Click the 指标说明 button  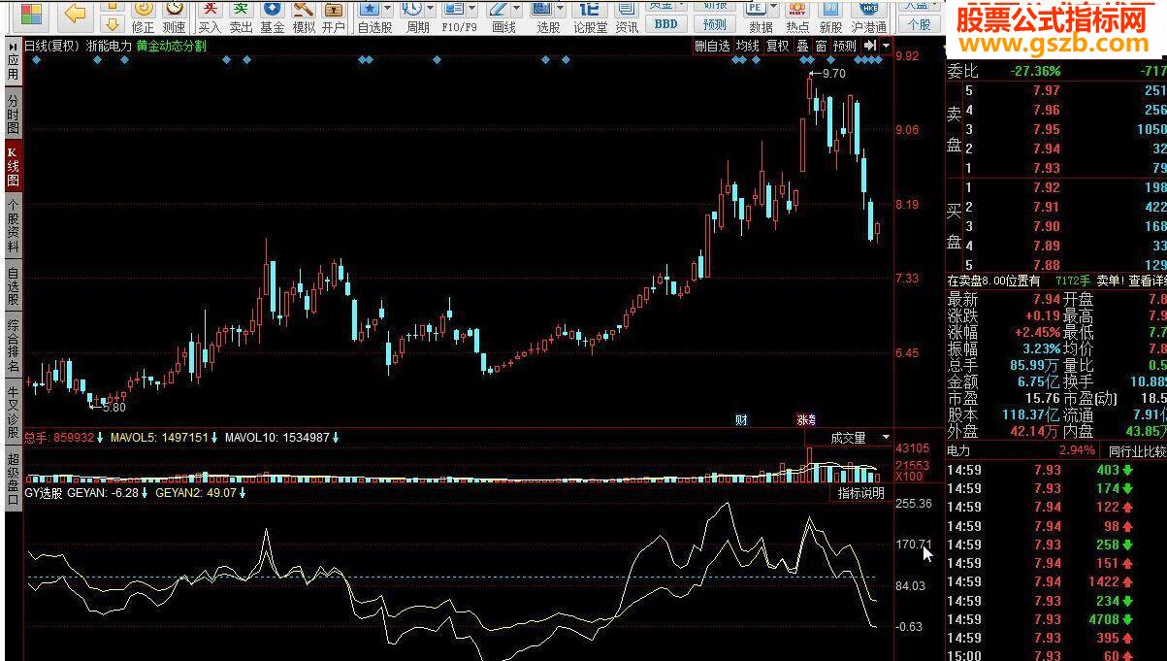860,493
